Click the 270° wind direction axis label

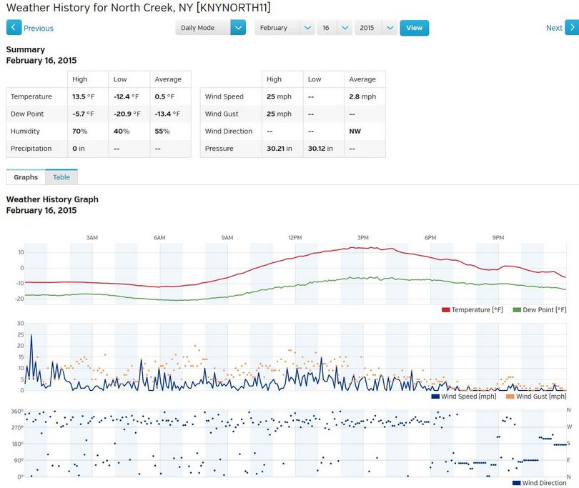point(17,427)
